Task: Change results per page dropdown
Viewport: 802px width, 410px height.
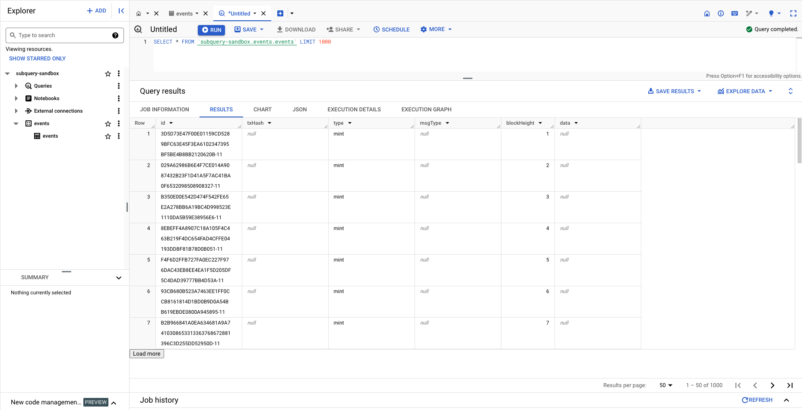Action: [x=666, y=385]
